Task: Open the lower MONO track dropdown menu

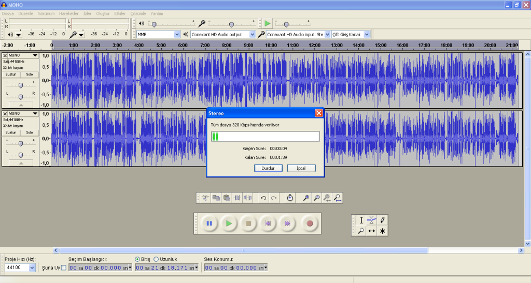Action: tap(35, 113)
